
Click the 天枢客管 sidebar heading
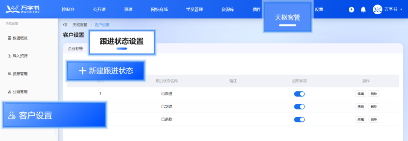[12, 24]
